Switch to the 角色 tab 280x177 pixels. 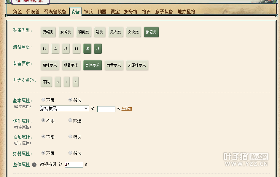click(17, 12)
